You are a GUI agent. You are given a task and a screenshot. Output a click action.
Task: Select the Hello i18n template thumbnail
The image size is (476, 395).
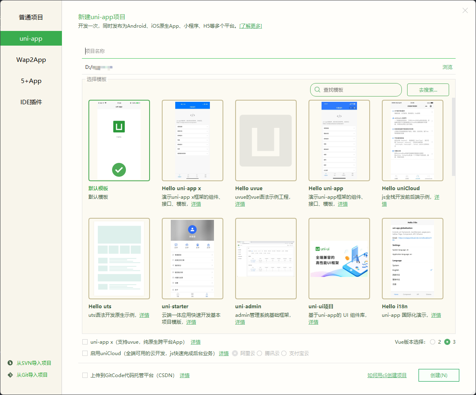412,259
